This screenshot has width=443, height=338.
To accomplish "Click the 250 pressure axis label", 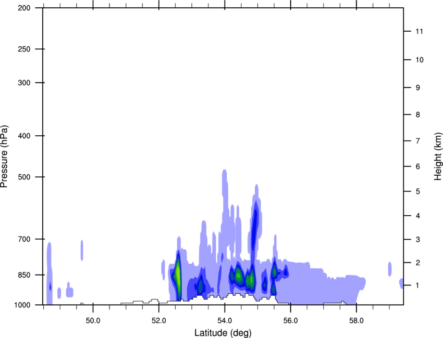I will click(24, 49).
